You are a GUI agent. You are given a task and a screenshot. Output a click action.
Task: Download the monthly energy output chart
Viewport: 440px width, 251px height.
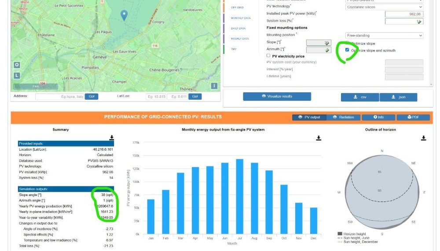click(x=318, y=138)
